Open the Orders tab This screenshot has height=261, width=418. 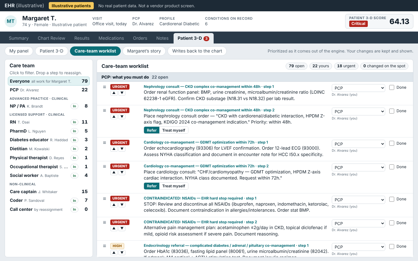140,38
